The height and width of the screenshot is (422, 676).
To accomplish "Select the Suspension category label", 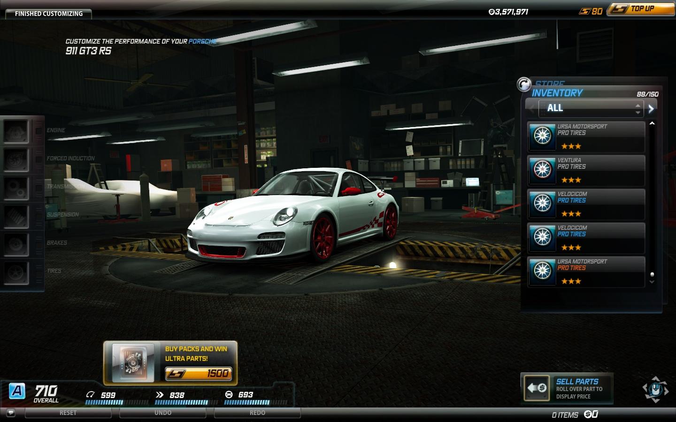I will click(62, 215).
